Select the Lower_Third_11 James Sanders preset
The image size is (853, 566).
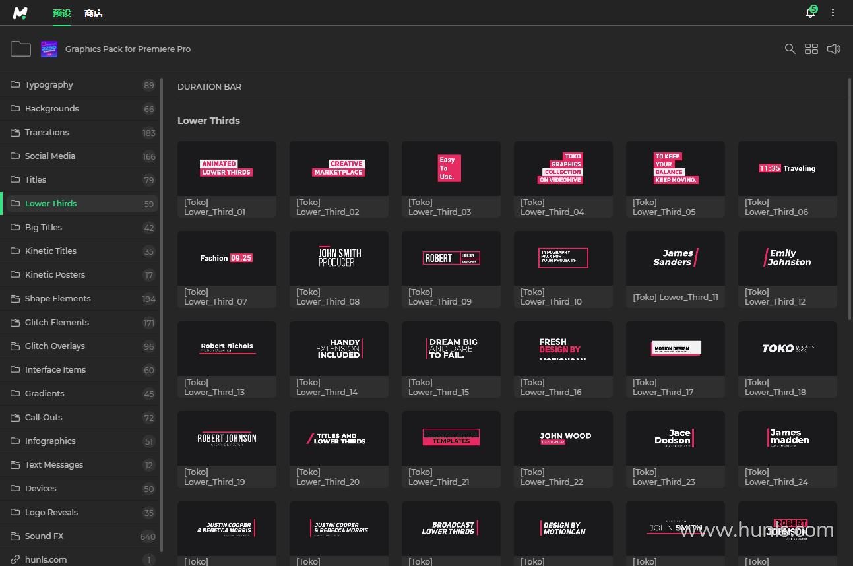pyautogui.click(x=676, y=269)
